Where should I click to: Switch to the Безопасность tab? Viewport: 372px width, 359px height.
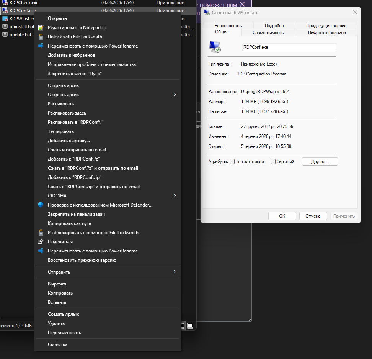pos(228,26)
